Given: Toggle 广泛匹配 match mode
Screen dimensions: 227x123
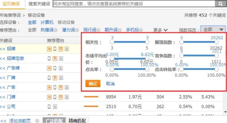Looking at the screenshot, I should tap(54, 121).
